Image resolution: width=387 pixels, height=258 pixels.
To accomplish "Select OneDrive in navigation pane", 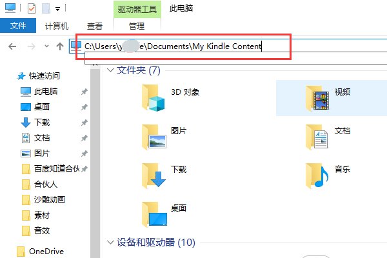I will (x=46, y=252).
